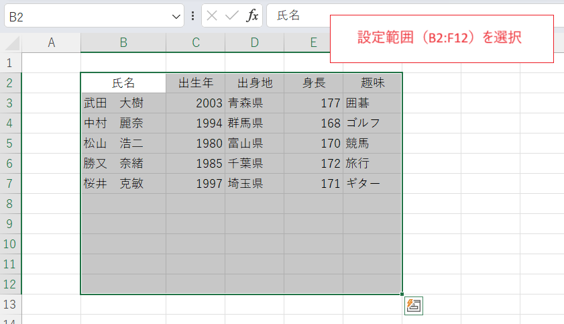Click the hobby cell ギター
The height and width of the screenshot is (324, 564).
(x=372, y=184)
